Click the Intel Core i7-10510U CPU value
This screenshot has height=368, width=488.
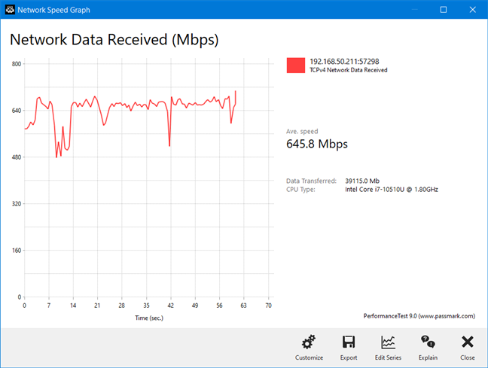click(392, 190)
